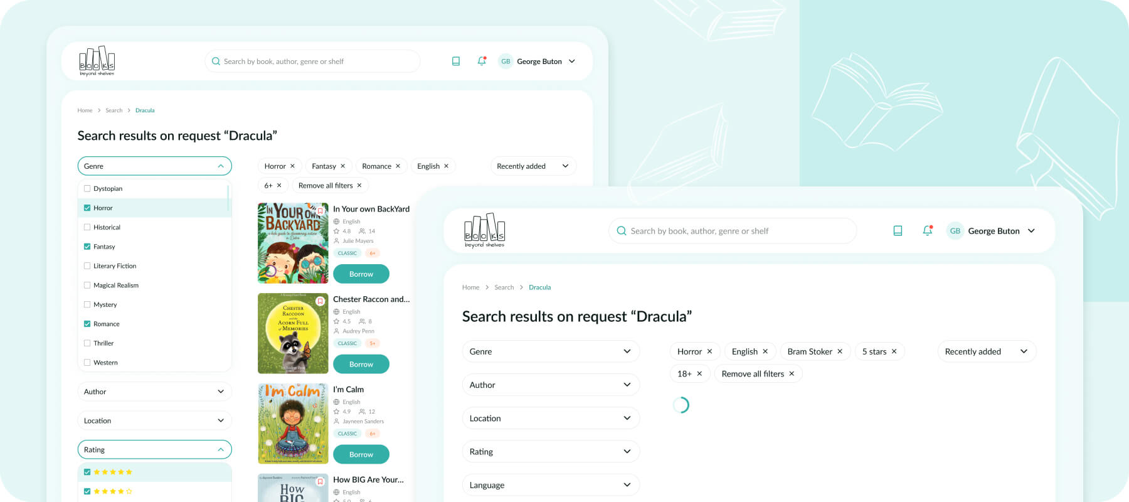
Task: Expand the Location dropdown in right window
Action: click(x=551, y=418)
